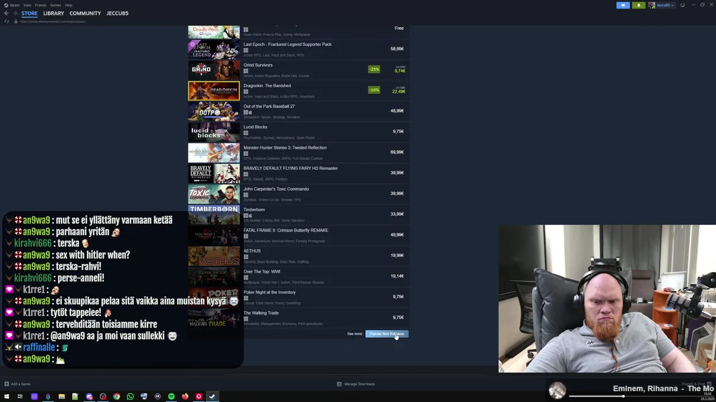
Task: Select John Carpenter's Toxic Commando
Action: pyautogui.click(x=276, y=189)
